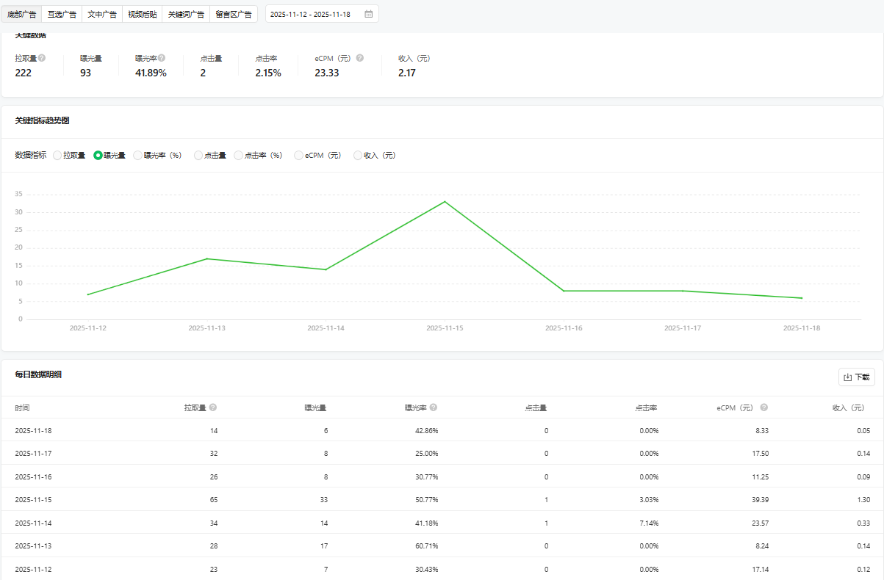Viewport: 884px width, 580px height.
Task: Select the 拉取量 metric radio button
Action: [x=57, y=156]
